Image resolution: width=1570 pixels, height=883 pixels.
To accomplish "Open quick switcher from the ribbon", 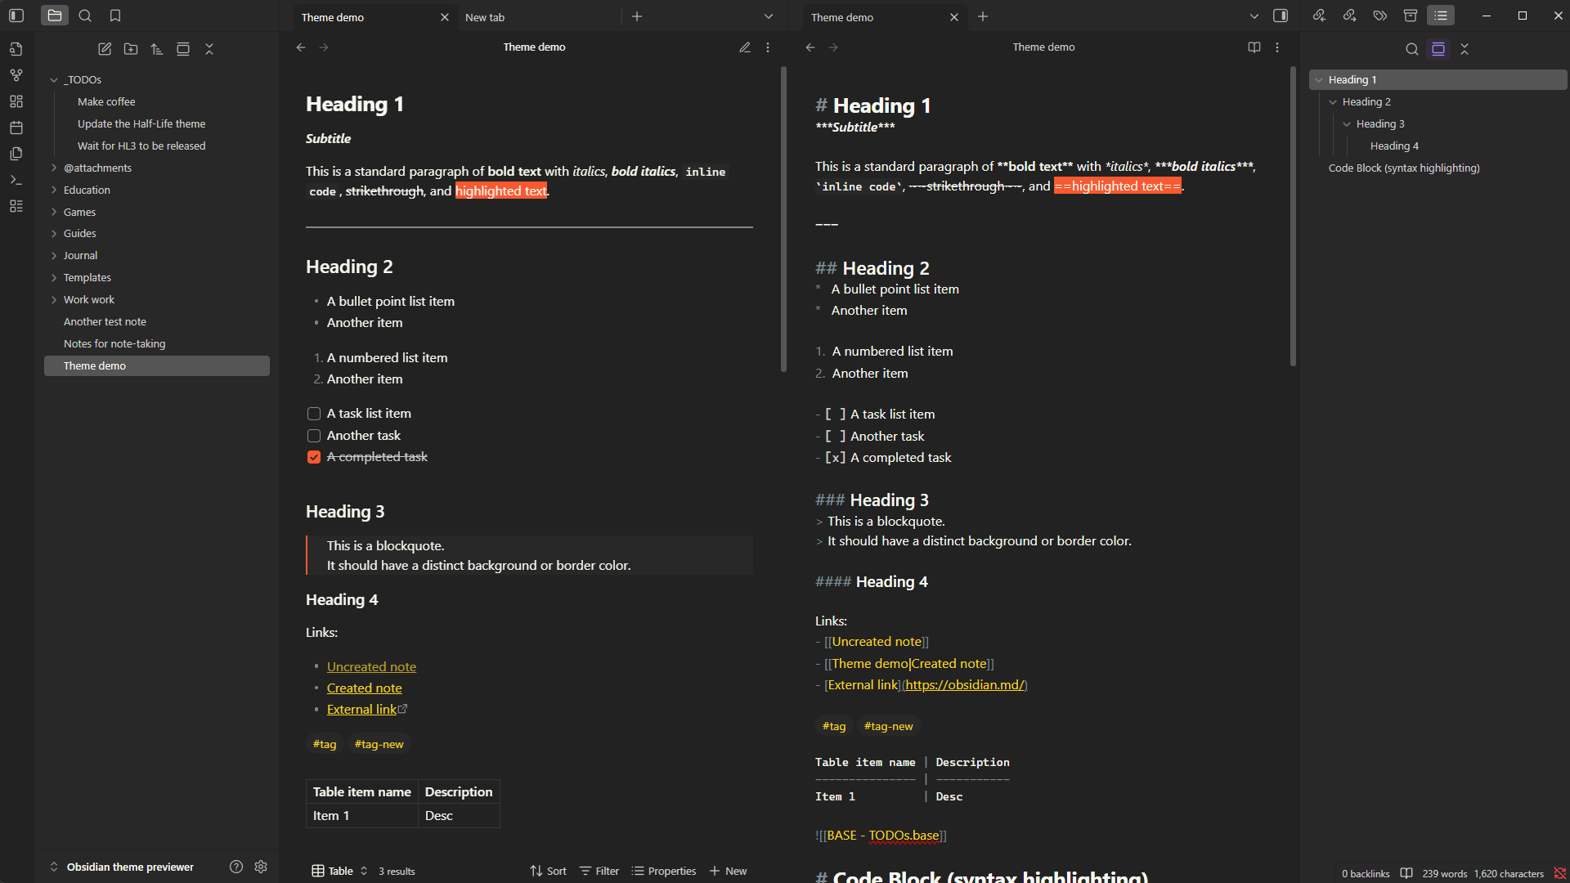I will click(16, 49).
